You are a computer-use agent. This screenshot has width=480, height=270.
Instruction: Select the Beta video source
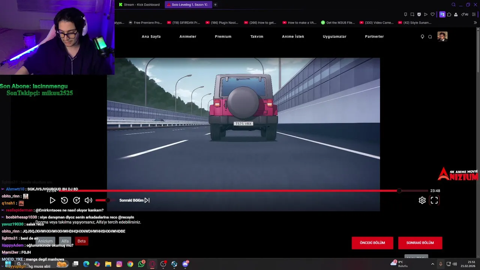point(81,241)
